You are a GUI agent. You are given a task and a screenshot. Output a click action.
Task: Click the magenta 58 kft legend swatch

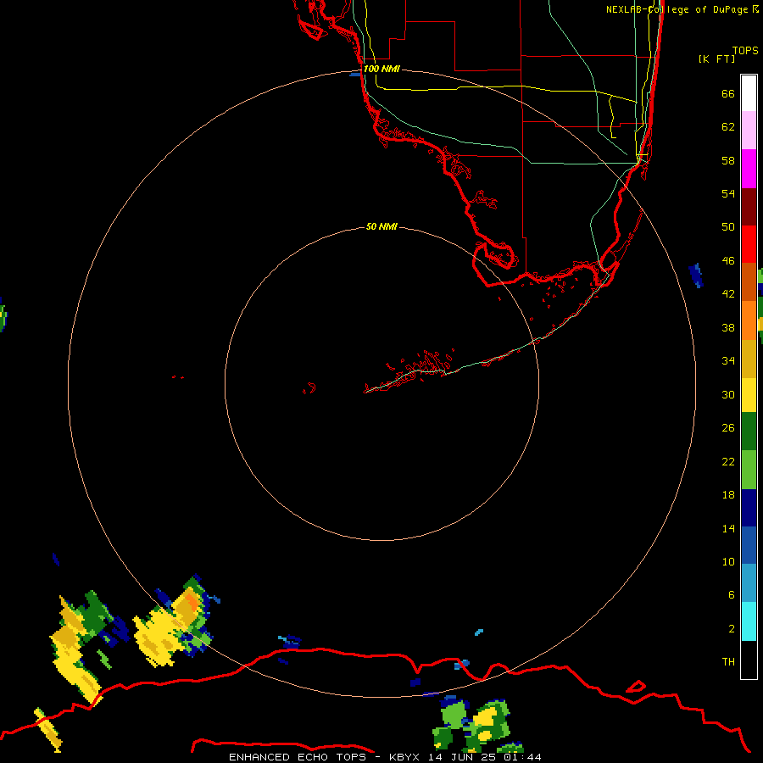pyautogui.click(x=749, y=169)
